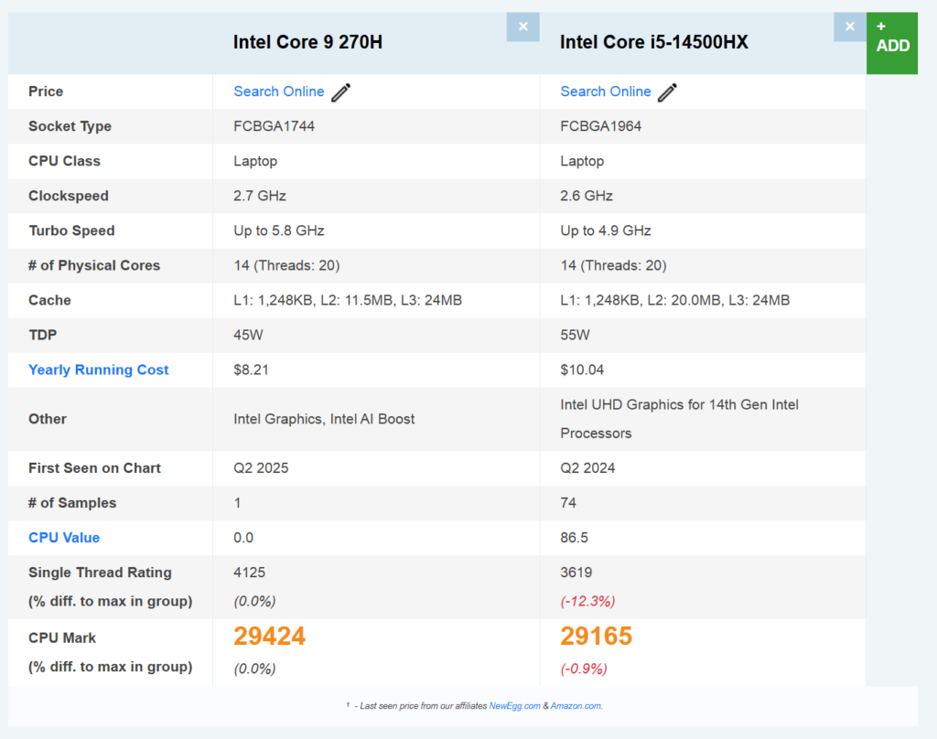Click the $8.21 running cost

[251, 369]
